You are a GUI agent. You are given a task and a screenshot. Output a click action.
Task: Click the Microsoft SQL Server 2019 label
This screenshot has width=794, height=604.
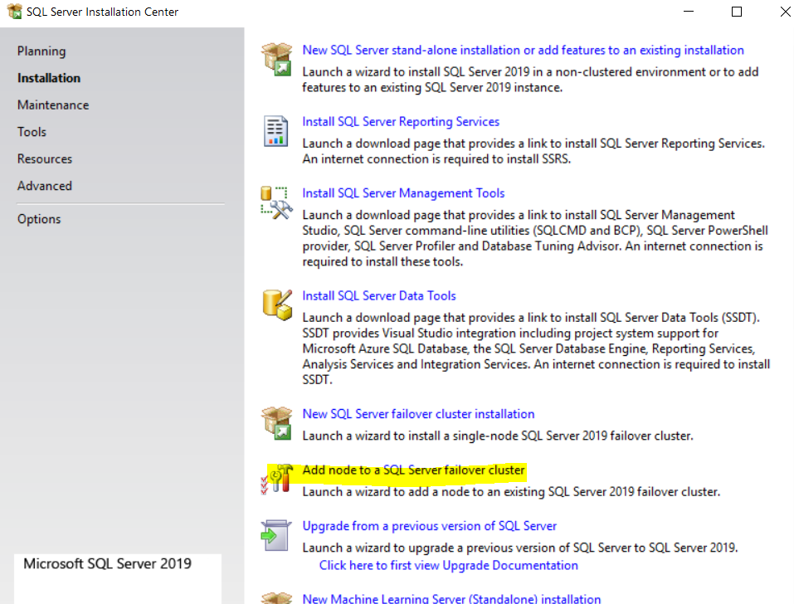point(107,563)
